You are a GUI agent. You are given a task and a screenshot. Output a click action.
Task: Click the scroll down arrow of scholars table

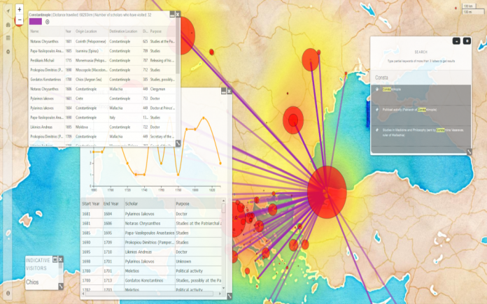(x=223, y=288)
